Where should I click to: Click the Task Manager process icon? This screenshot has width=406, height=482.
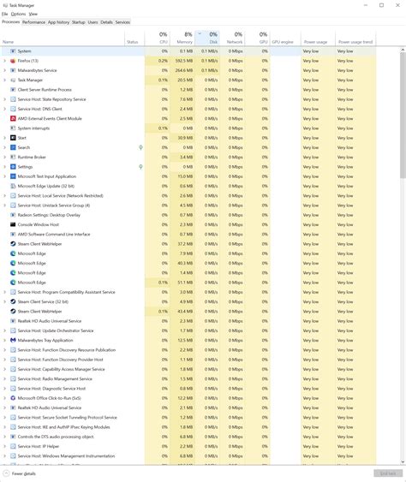click(13, 80)
